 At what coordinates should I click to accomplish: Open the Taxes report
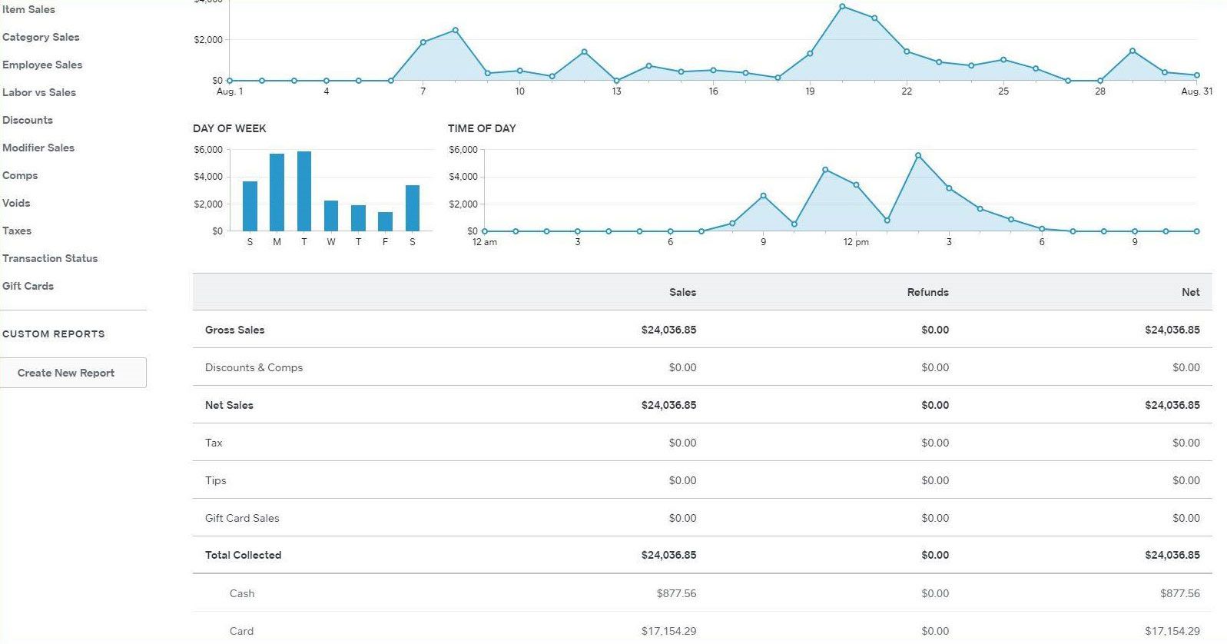pos(17,231)
